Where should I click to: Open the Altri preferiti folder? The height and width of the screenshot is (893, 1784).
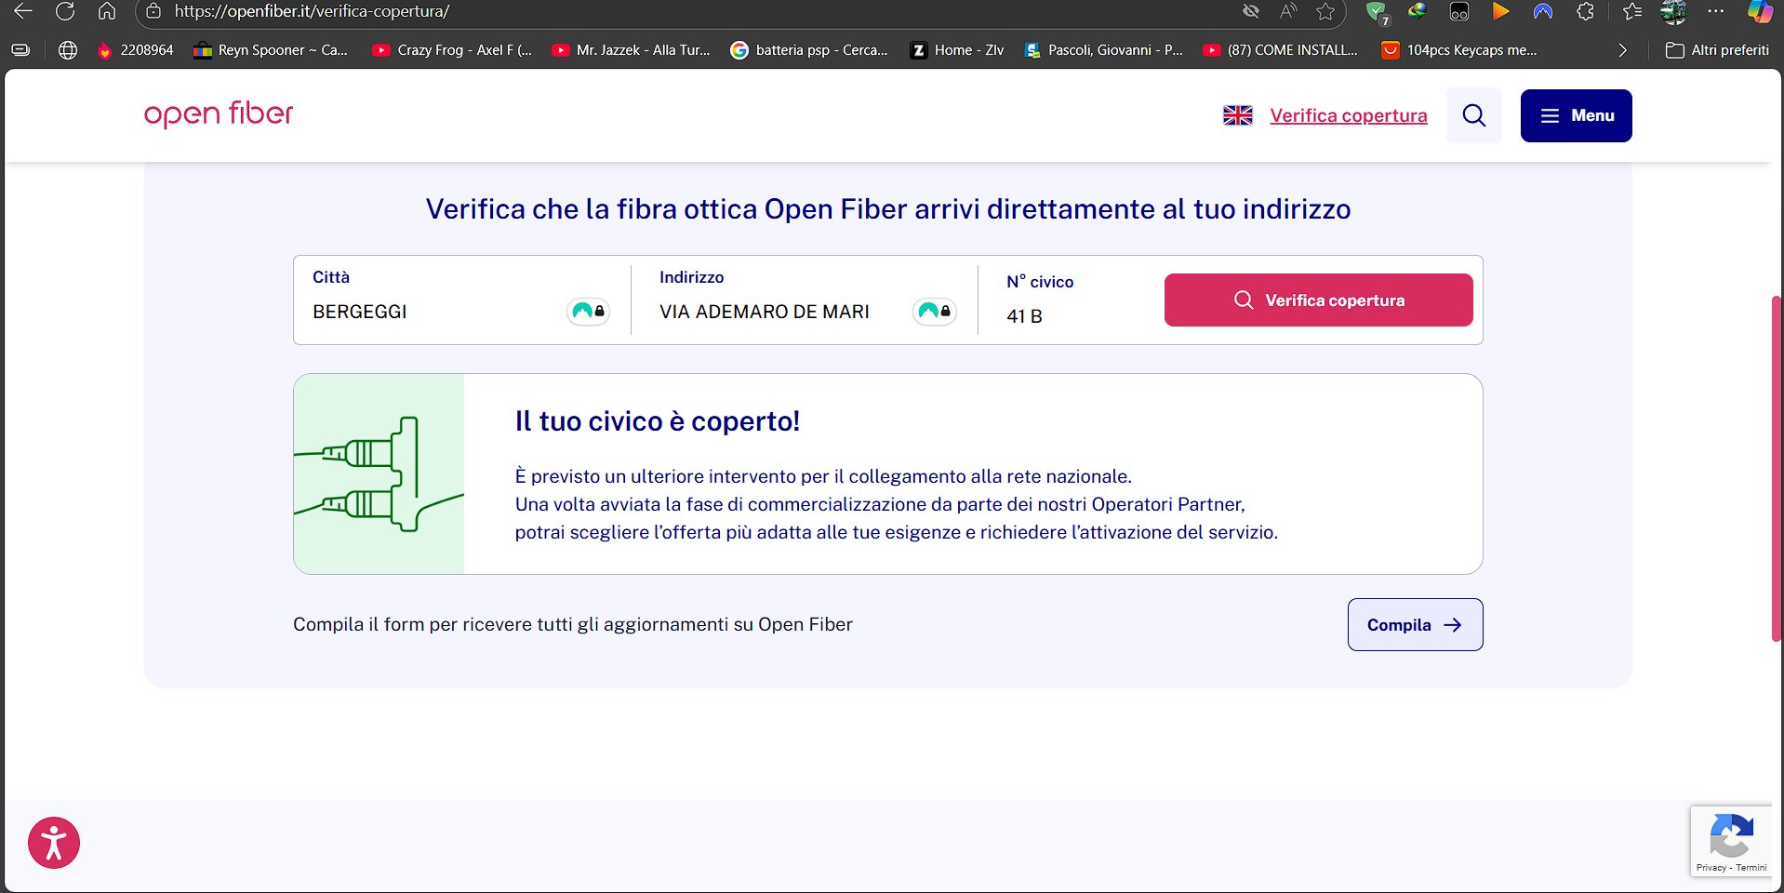point(1717,50)
